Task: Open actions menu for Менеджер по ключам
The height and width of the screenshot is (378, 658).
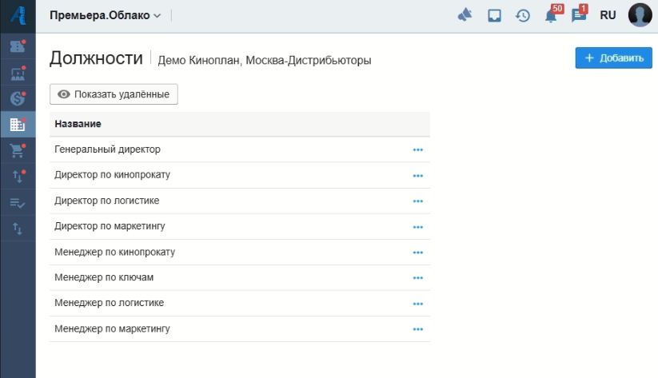Action: tap(417, 278)
